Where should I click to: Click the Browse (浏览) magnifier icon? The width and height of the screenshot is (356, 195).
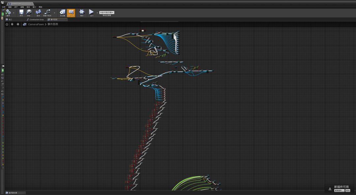29,12
